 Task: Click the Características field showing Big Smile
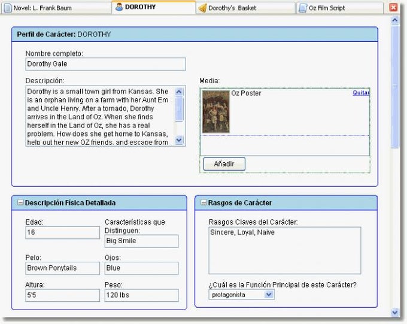[x=141, y=241]
